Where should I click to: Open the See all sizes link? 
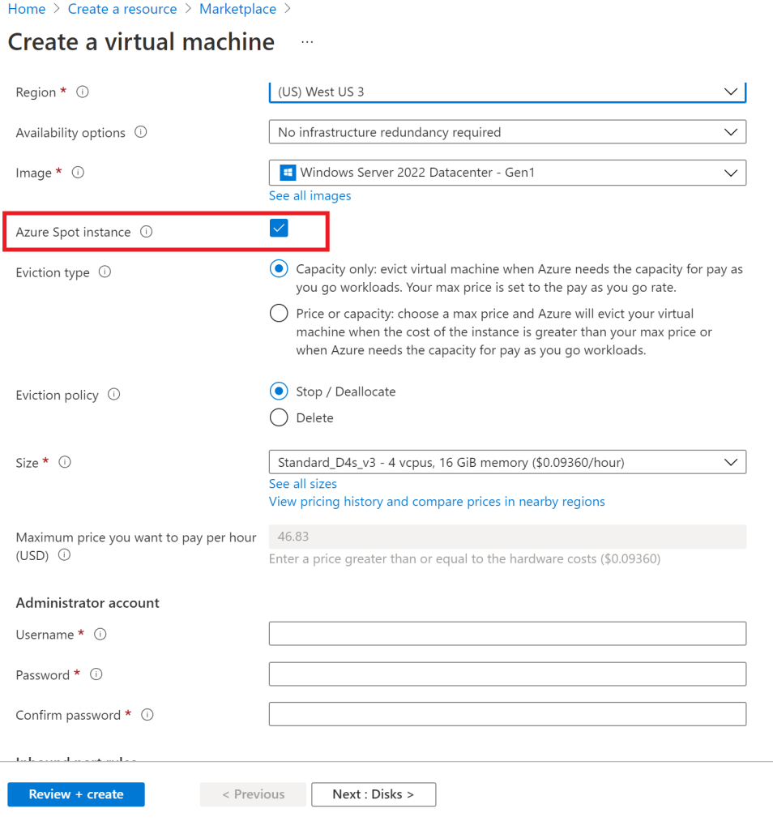click(303, 484)
